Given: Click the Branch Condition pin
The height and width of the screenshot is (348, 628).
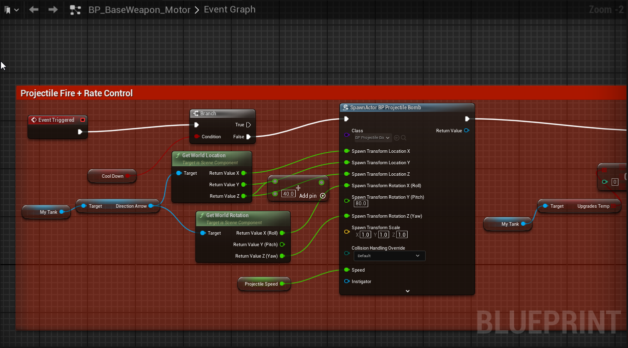Looking at the screenshot, I should (196, 136).
